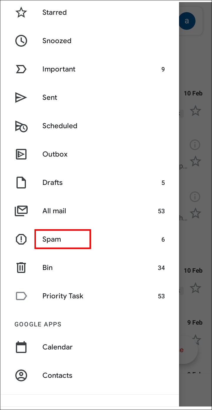Image resolution: width=212 pixels, height=410 pixels.
Task: Click the All mail stacked envelope icon
Action: coord(21,211)
